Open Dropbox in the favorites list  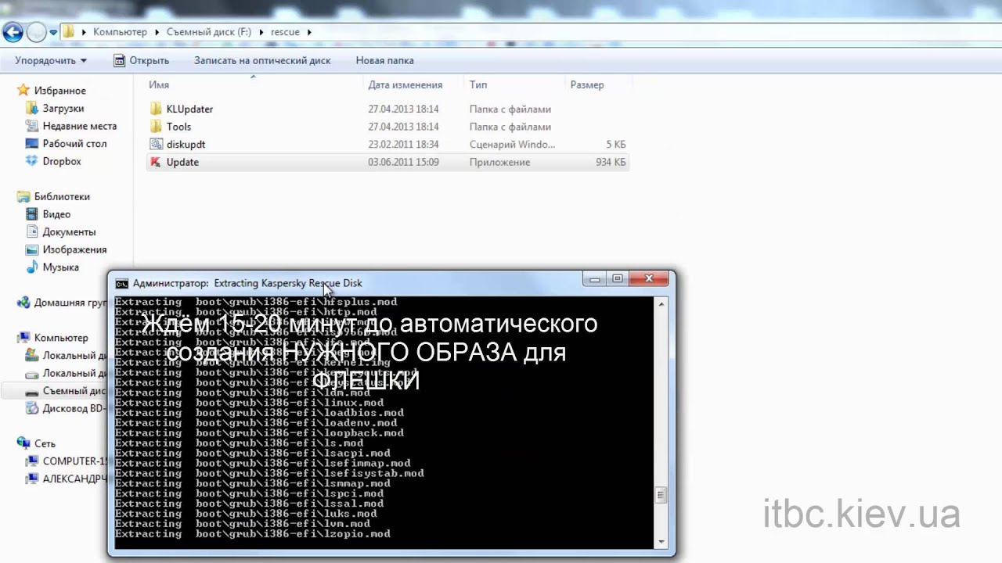click(x=62, y=161)
